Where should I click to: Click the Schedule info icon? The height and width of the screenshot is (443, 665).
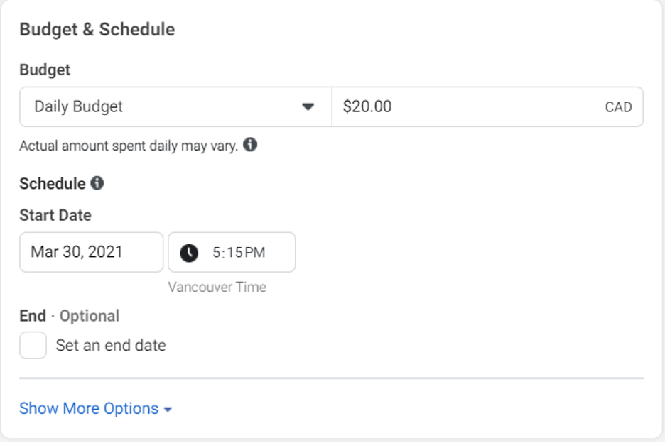(x=97, y=183)
